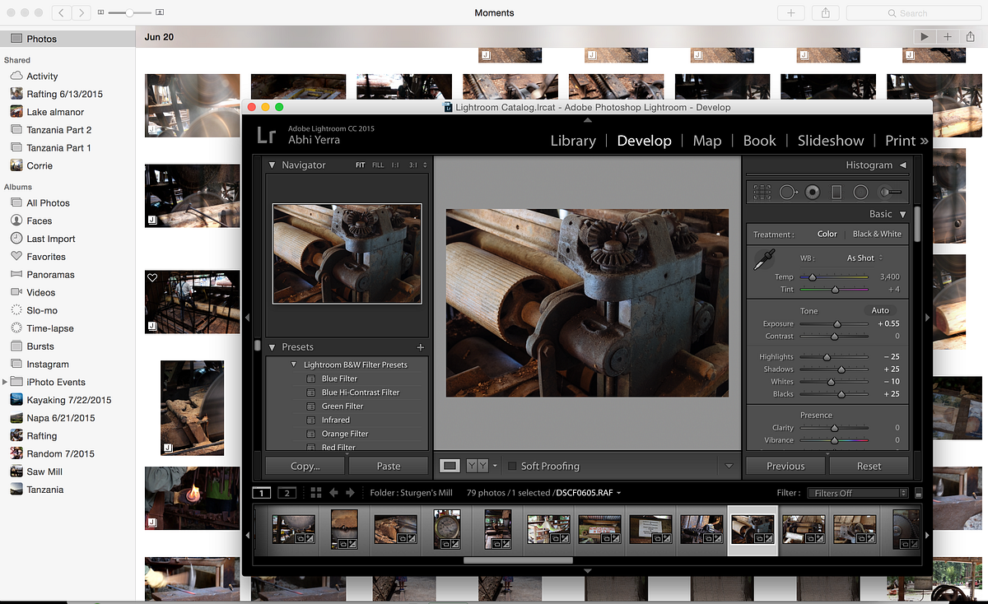
Task: Switch to the Library module
Action: click(x=573, y=141)
